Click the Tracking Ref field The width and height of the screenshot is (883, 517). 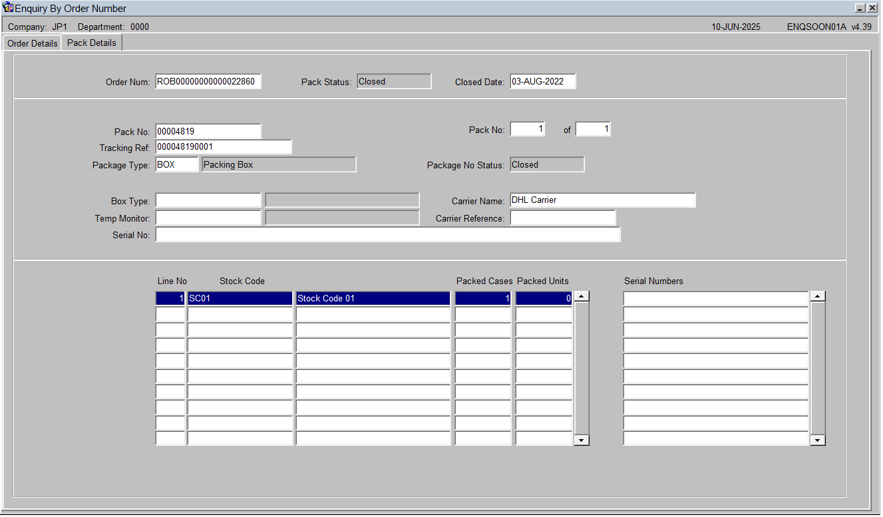tap(224, 147)
